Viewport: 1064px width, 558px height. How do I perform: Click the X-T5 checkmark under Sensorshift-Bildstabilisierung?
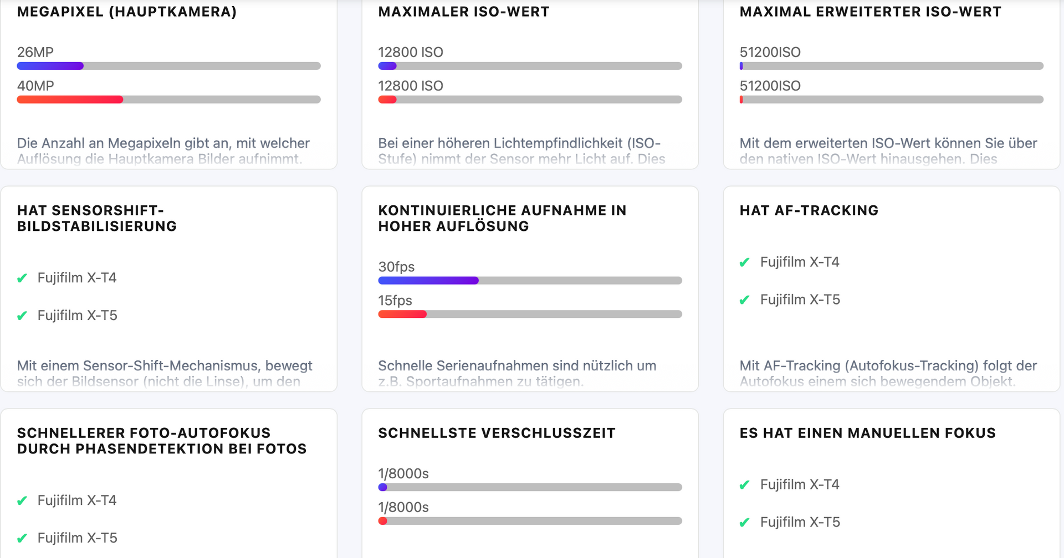[22, 316]
